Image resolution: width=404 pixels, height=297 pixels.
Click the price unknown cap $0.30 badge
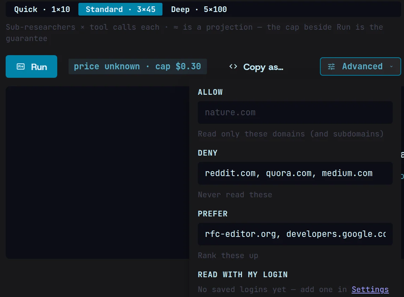[x=138, y=66]
